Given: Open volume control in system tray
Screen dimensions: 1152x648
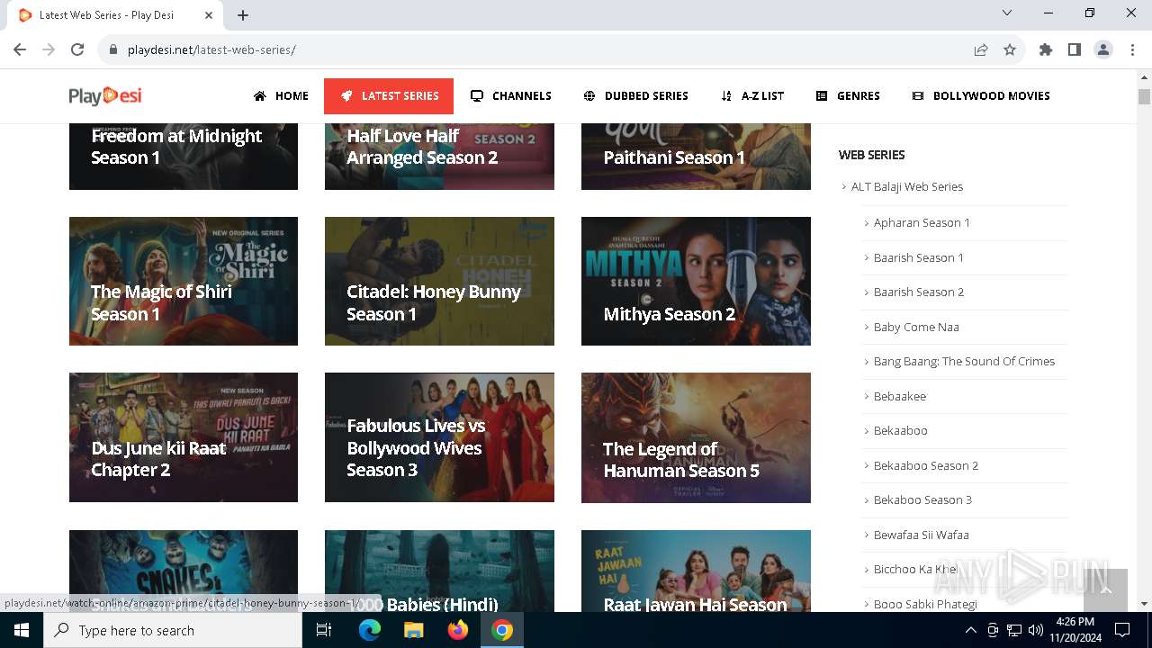Looking at the screenshot, I should 1036,630.
